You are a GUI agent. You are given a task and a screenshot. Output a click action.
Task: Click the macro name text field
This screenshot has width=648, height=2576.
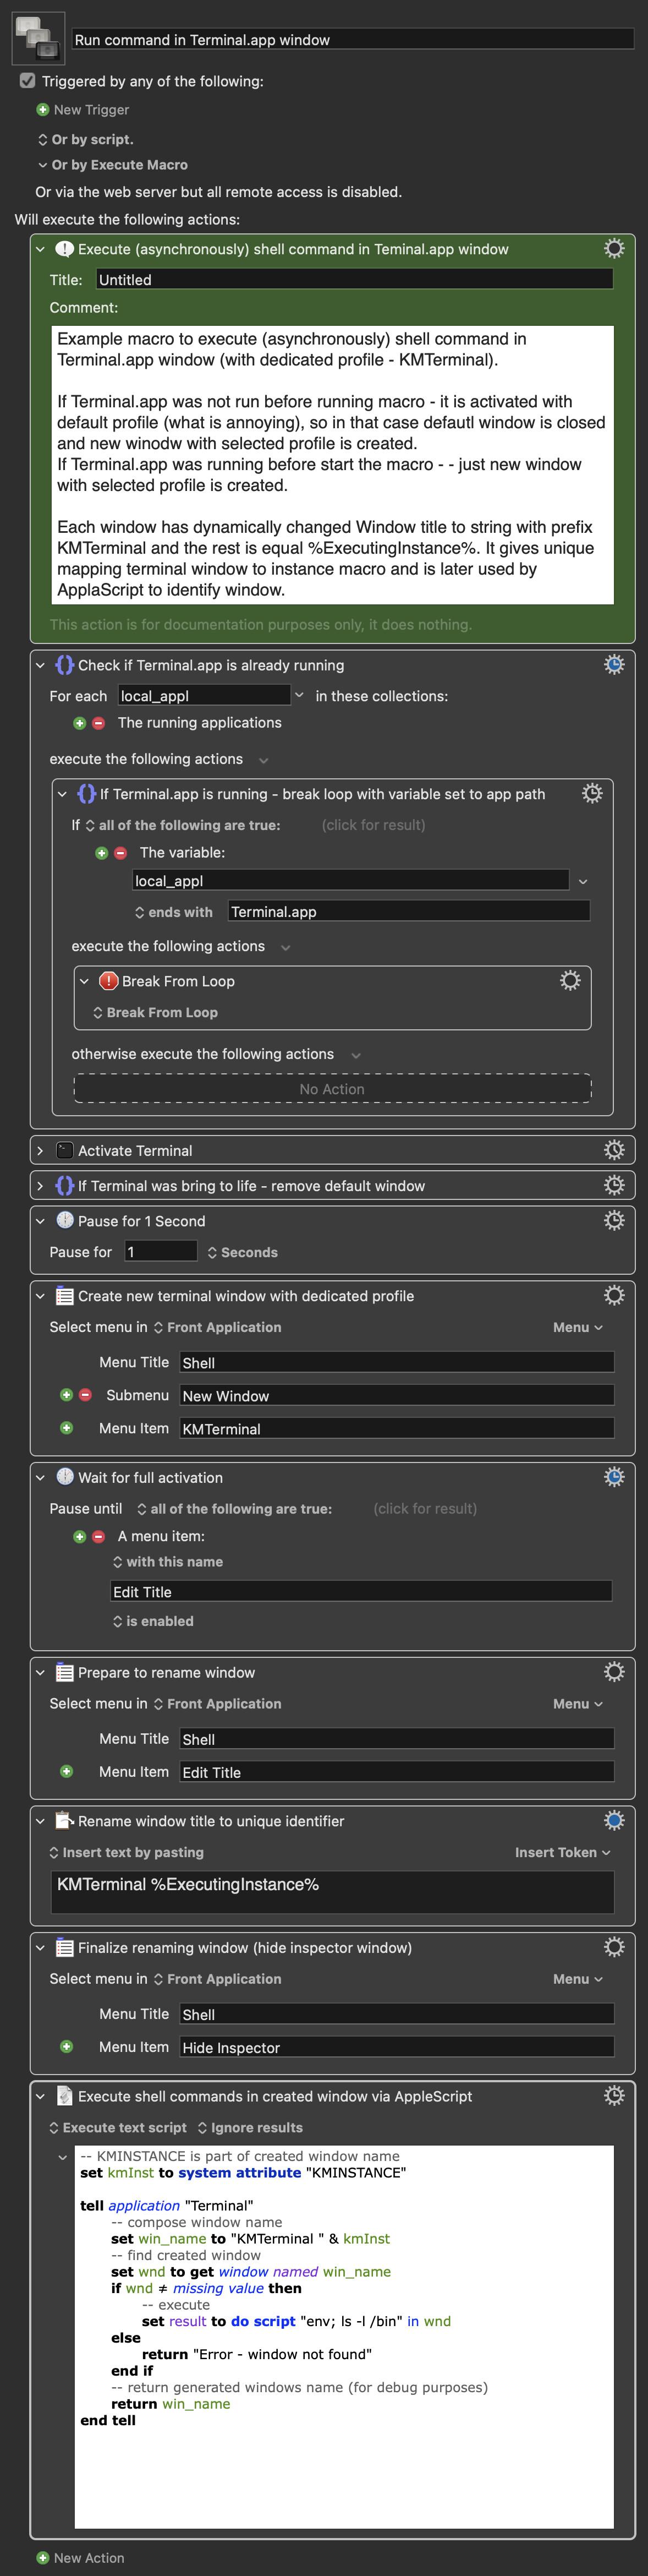[x=352, y=40]
